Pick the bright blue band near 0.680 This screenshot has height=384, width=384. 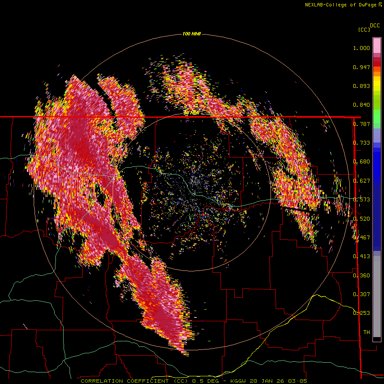377,163
